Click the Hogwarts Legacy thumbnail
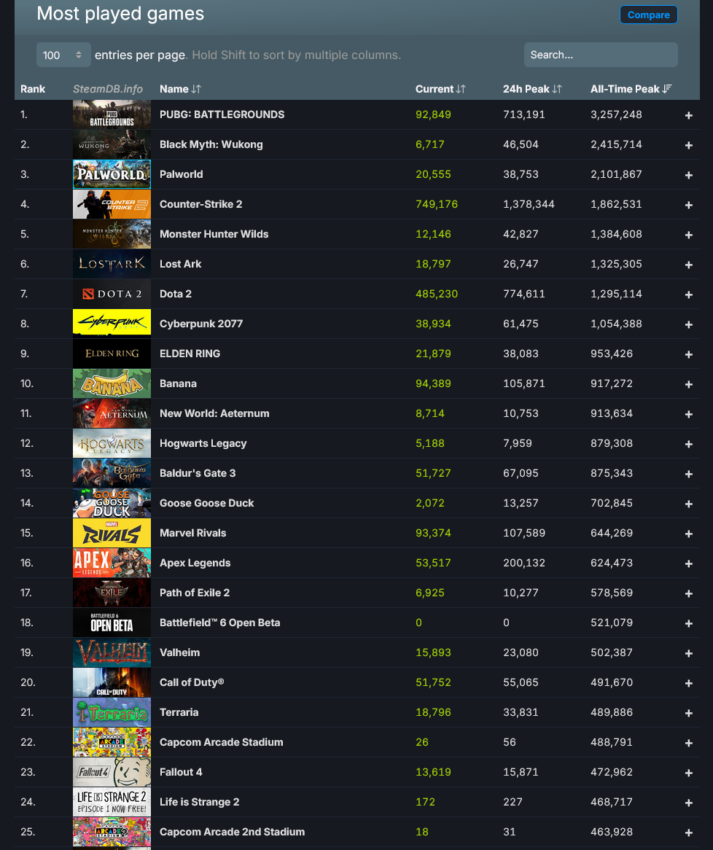713x850 pixels. [112, 443]
